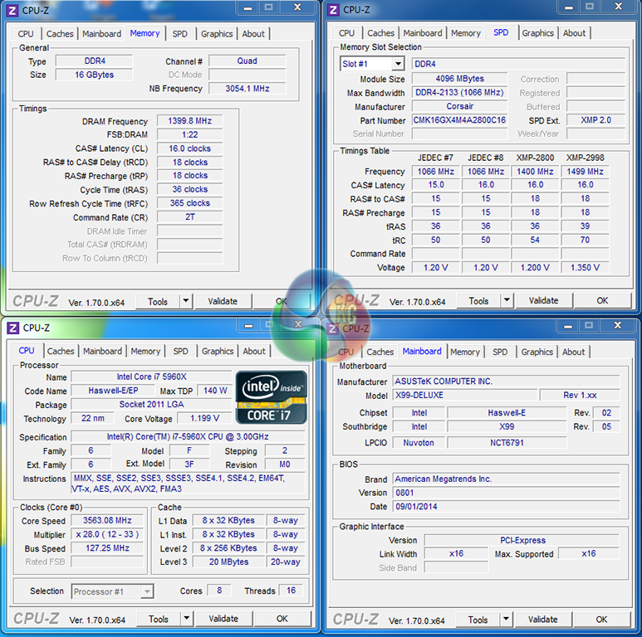Open the Graphics tab in the SPD window

[x=537, y=33]
